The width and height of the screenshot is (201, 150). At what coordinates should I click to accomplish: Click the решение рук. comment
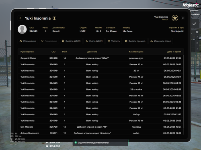coord(136,58)
